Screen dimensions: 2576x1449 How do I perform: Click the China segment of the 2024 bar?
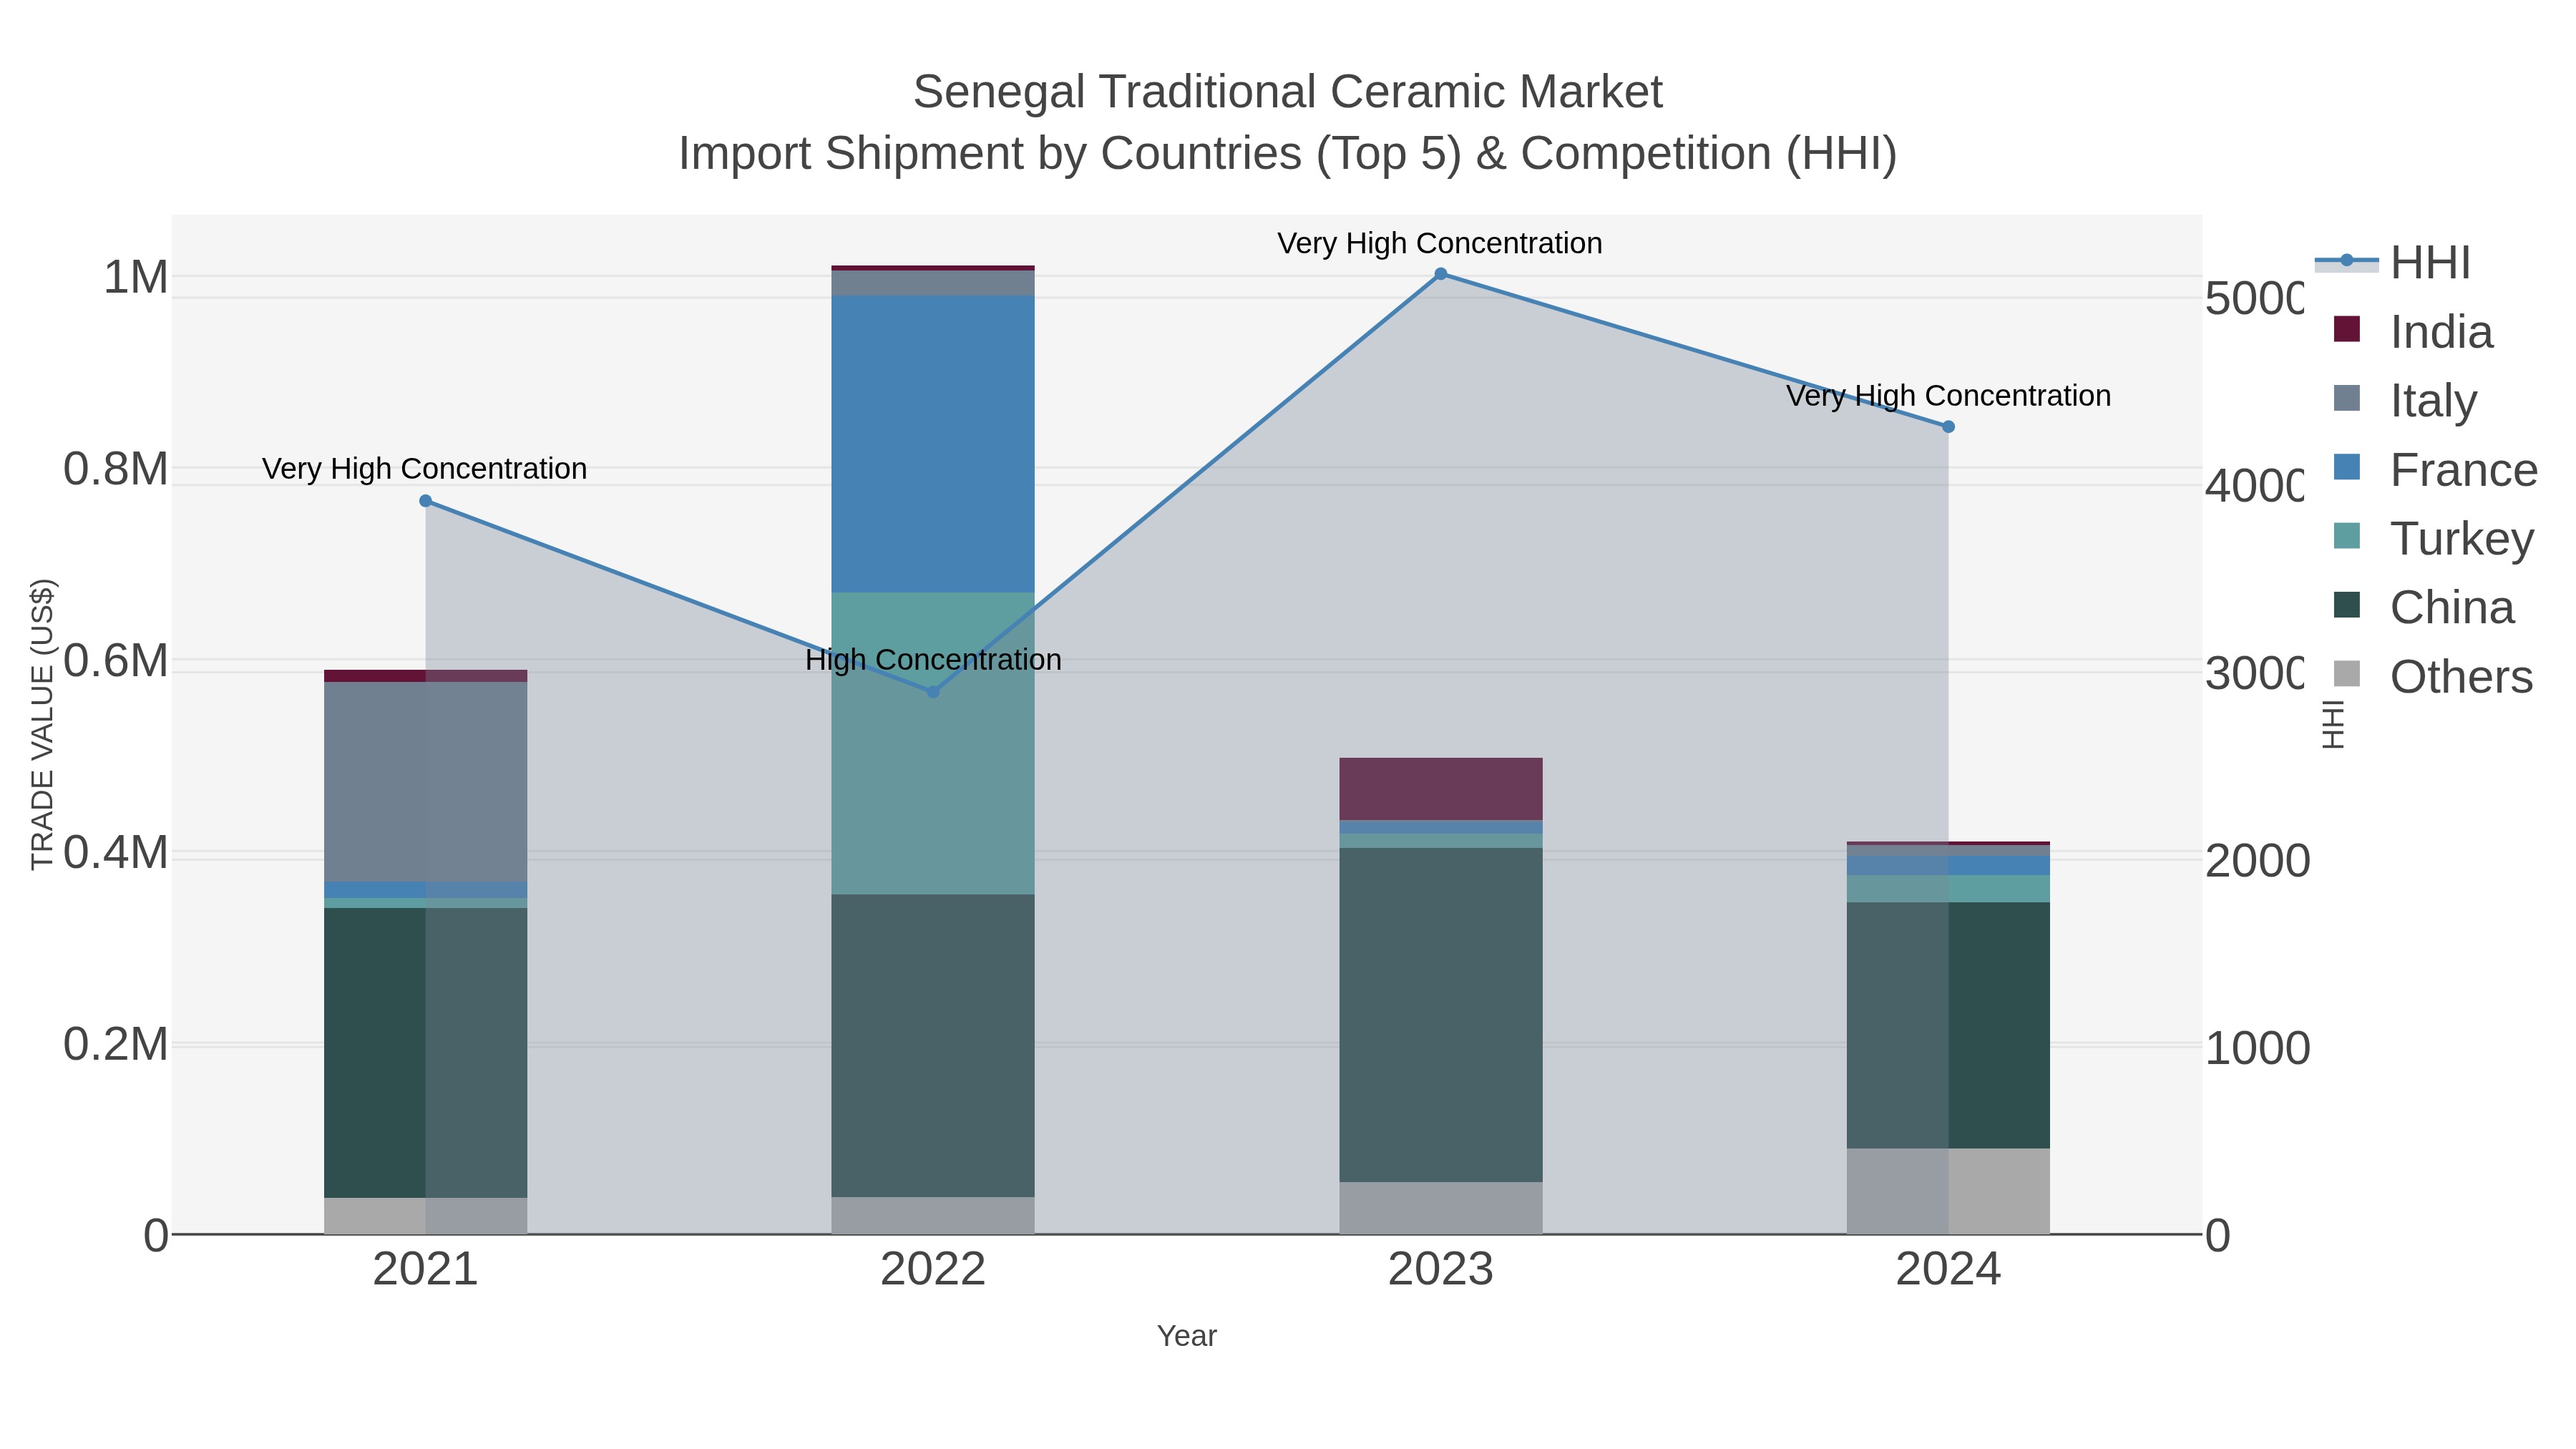click(x=1948, y=1025)
